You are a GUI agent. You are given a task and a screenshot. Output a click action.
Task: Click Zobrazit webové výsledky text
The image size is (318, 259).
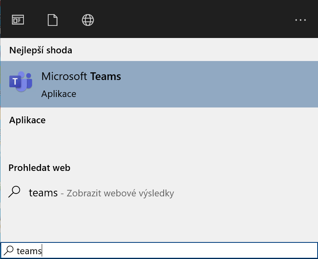120,193
